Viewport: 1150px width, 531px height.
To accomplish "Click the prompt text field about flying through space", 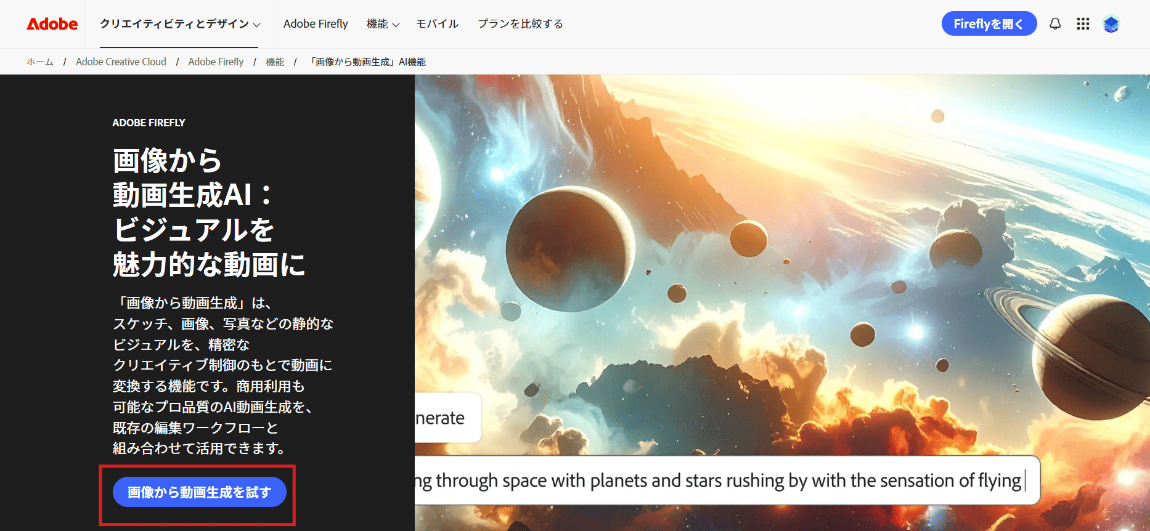I will coord(727,480).
